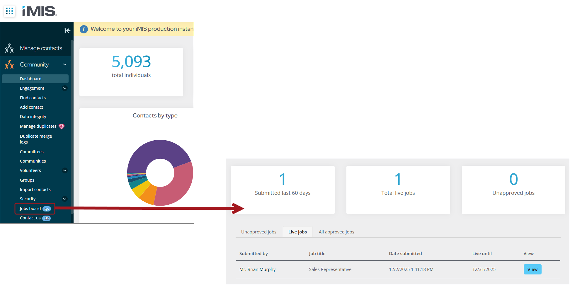Collapse the sidebar navigation panel

(67, 31)
